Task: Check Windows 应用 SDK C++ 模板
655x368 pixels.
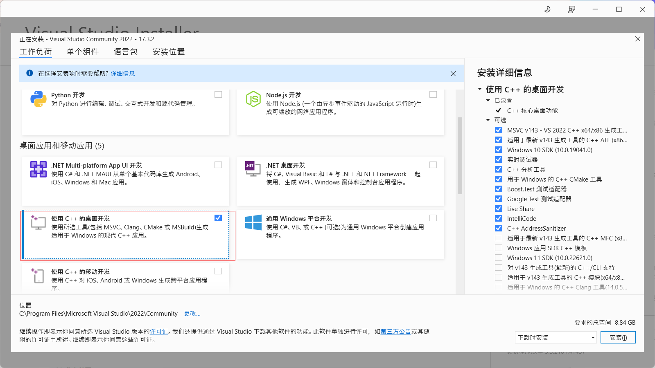Action: coord(499,248)
